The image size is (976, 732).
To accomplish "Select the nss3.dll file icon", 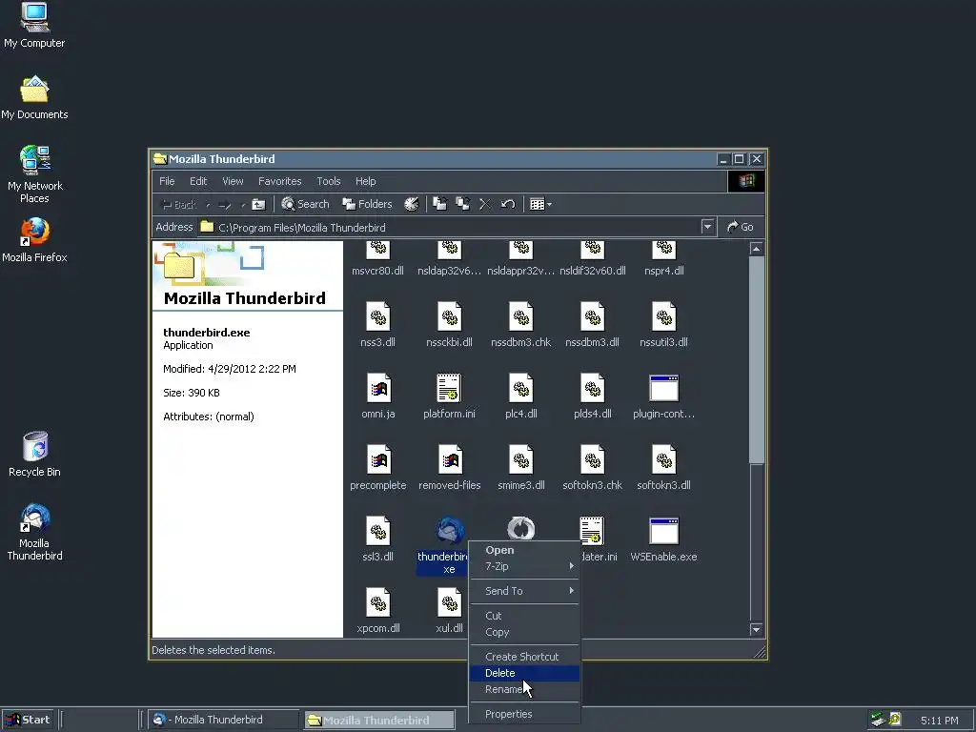I will click(x=377, y=316).
